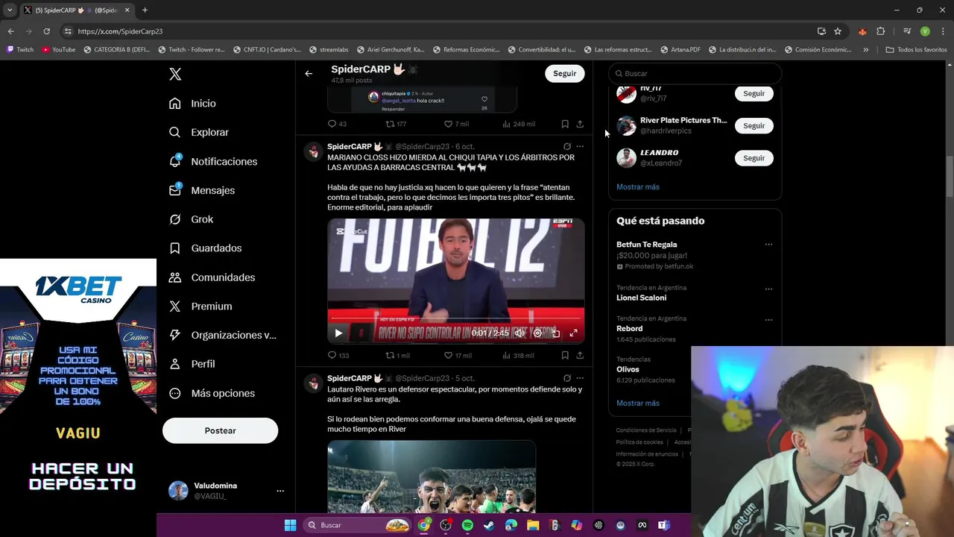Click the X logo in the sidebar
Viewport: 954px width, 537px height.
point(175,74)
